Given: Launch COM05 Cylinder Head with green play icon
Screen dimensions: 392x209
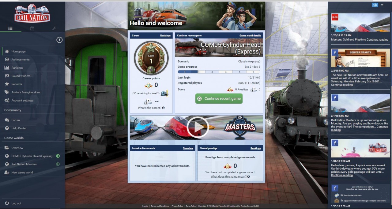Looking at the screenshot, I should pyautogui.click(x=58, y=156).
